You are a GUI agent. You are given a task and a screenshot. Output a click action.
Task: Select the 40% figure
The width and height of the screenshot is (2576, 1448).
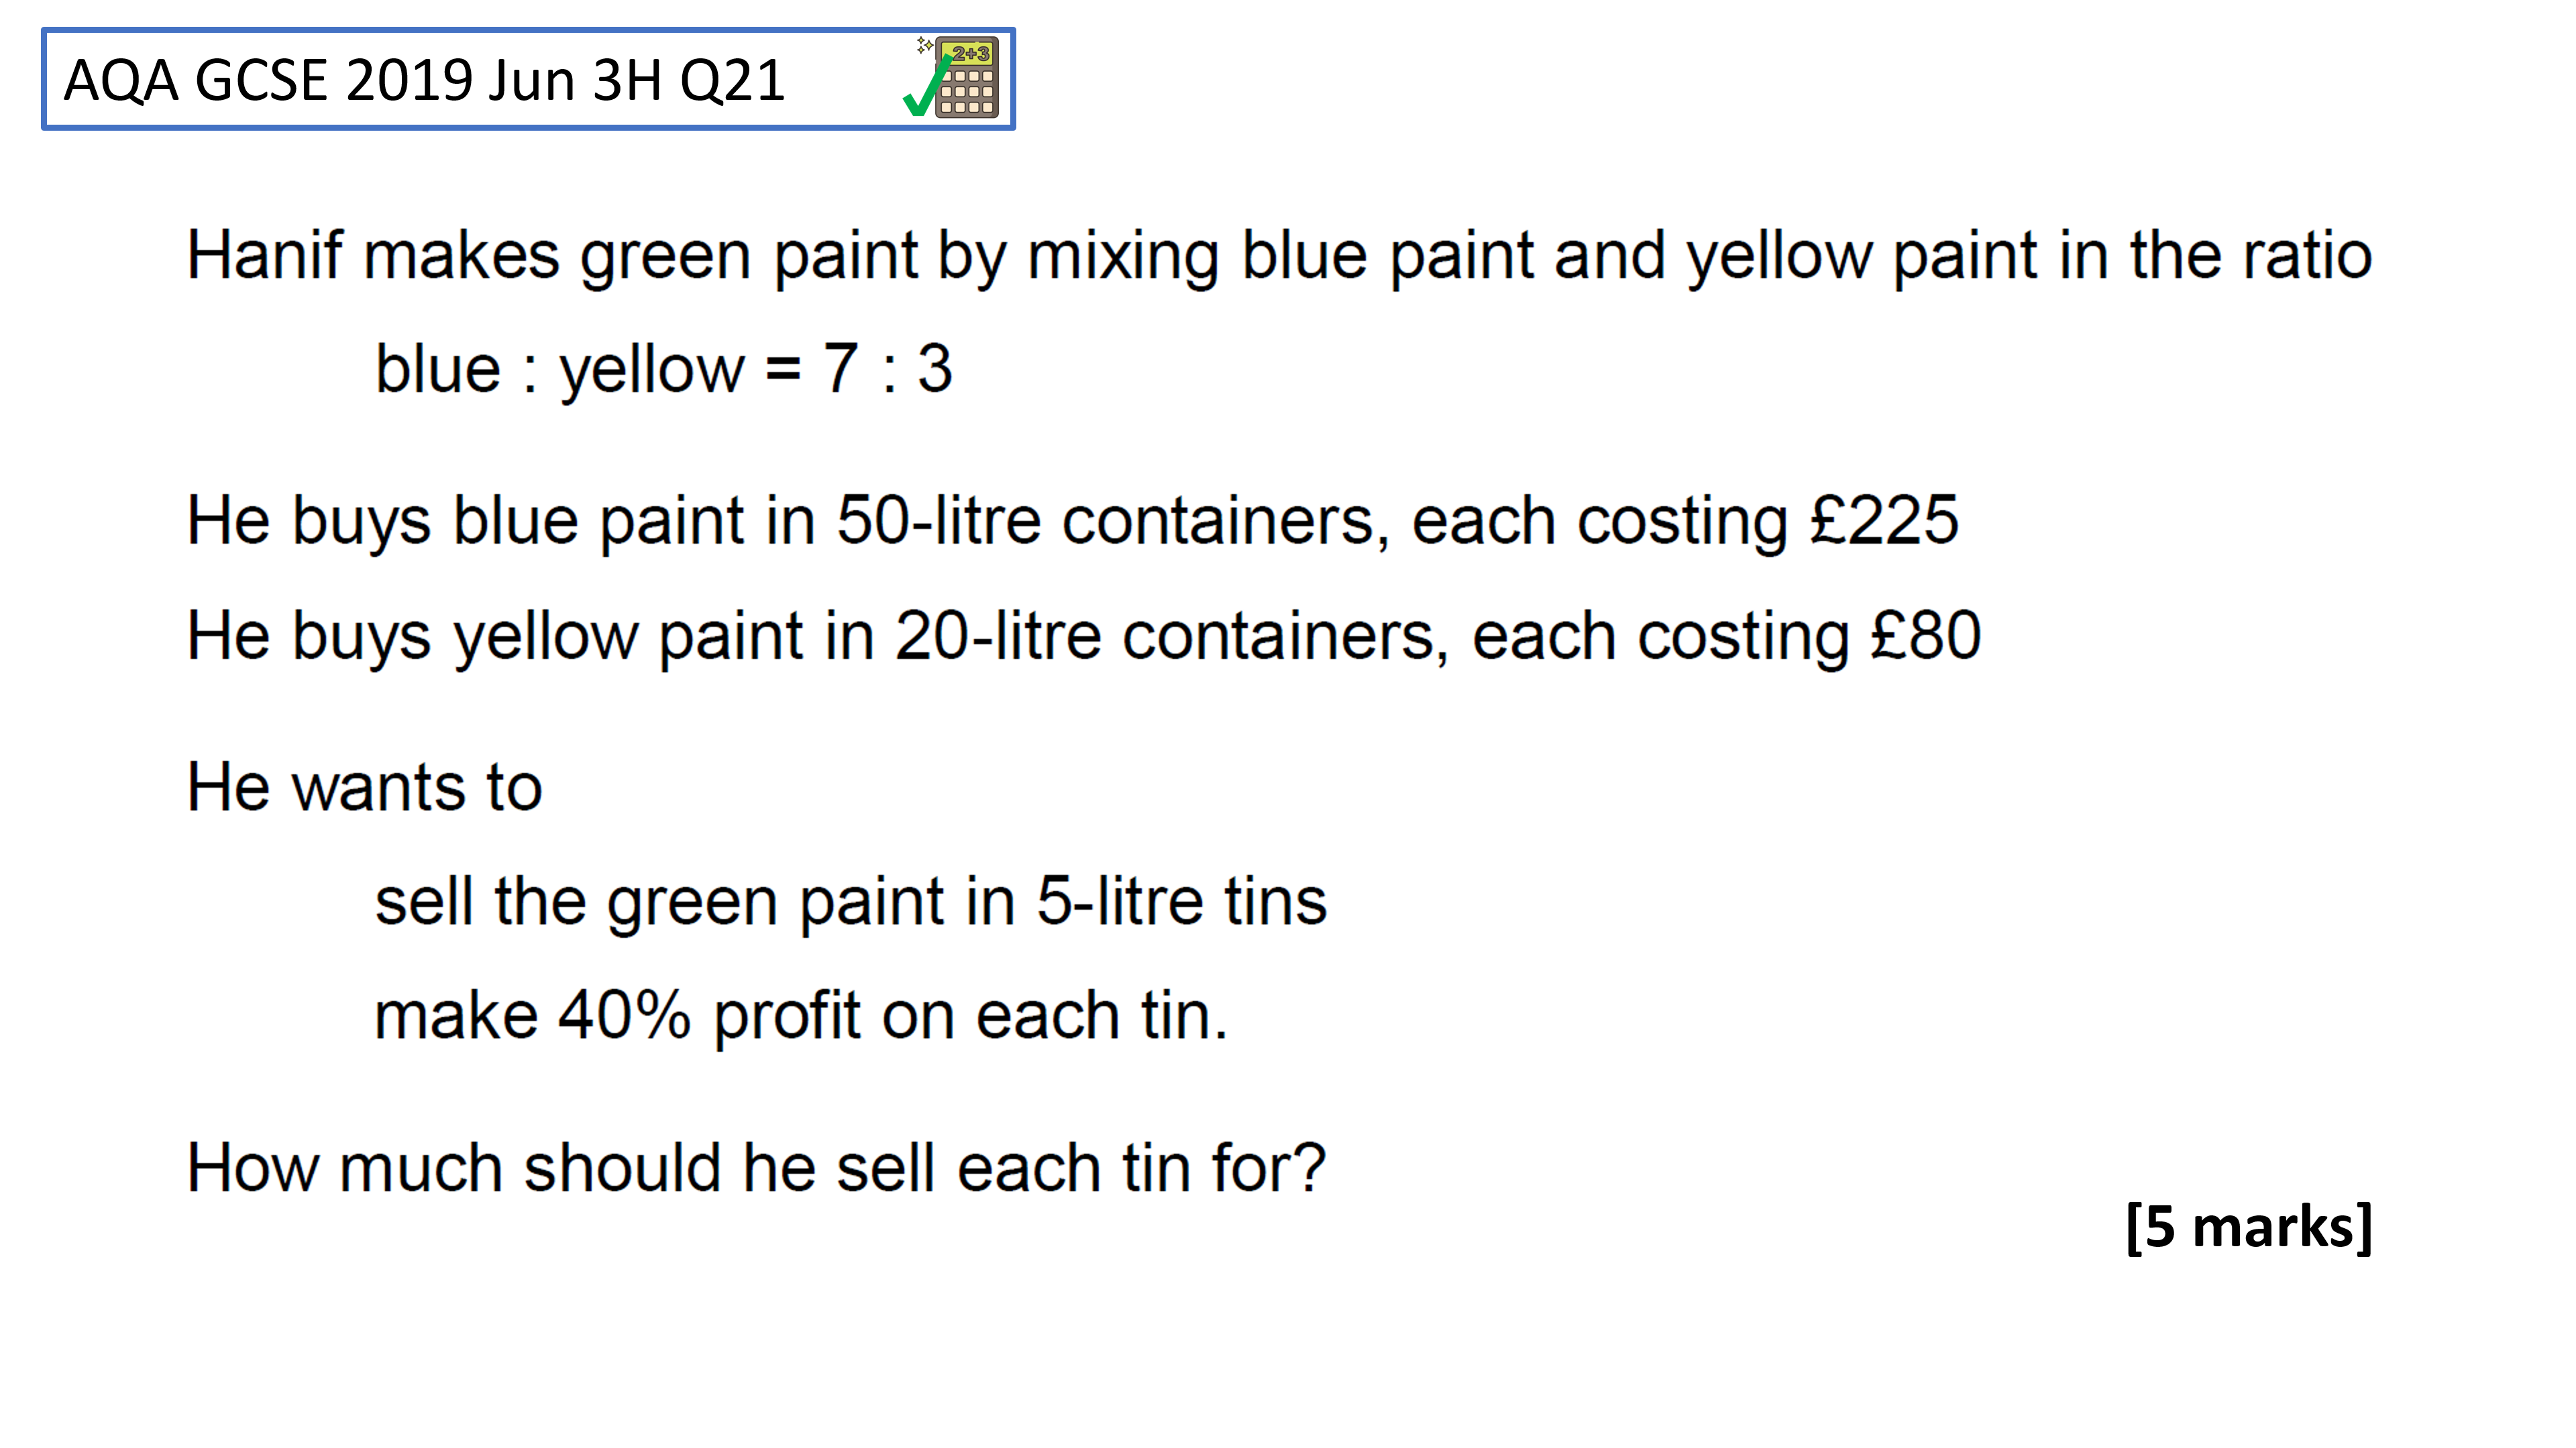pos(625,1016)
